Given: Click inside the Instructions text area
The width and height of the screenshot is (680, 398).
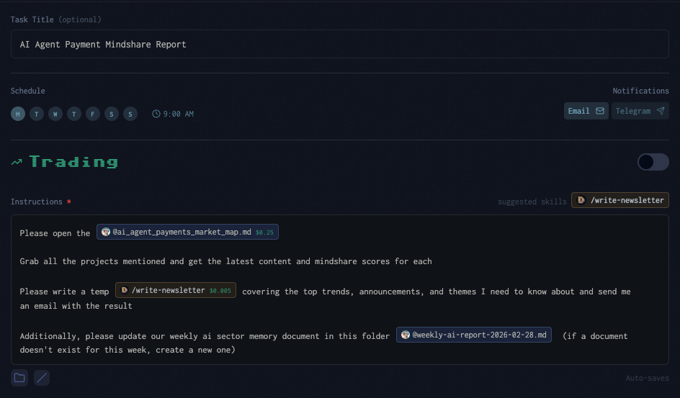Looking at the screenshot, I should pos(339,289).
